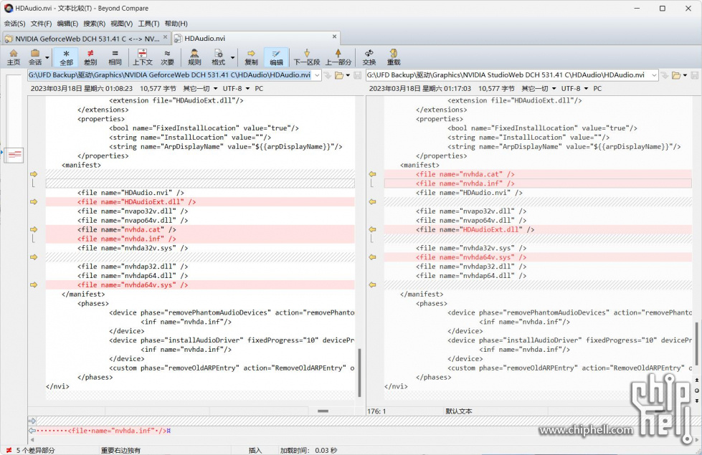This screenshot has width=702, height=455.
Task: Open the 规则 rules toolbar icon
Action: click(194, 57)
